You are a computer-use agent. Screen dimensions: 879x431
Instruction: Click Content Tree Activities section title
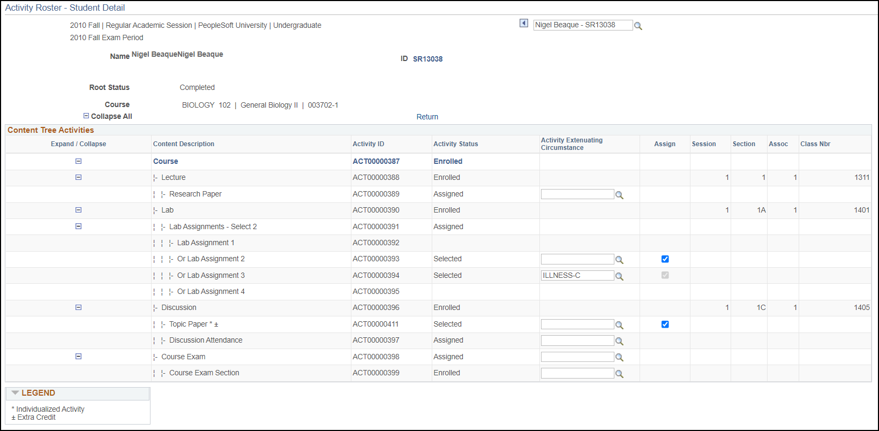(x=50, y=130)
